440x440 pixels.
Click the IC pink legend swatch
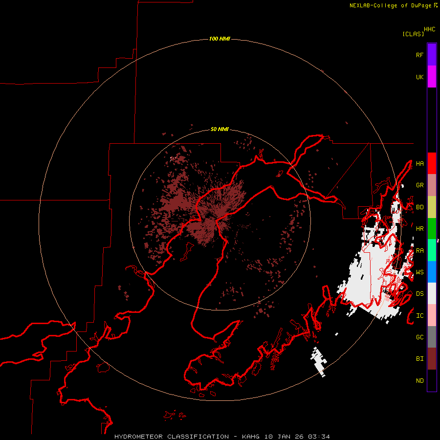432,315
